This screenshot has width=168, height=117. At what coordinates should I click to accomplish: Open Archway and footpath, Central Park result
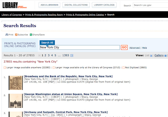tap(66, 112)
